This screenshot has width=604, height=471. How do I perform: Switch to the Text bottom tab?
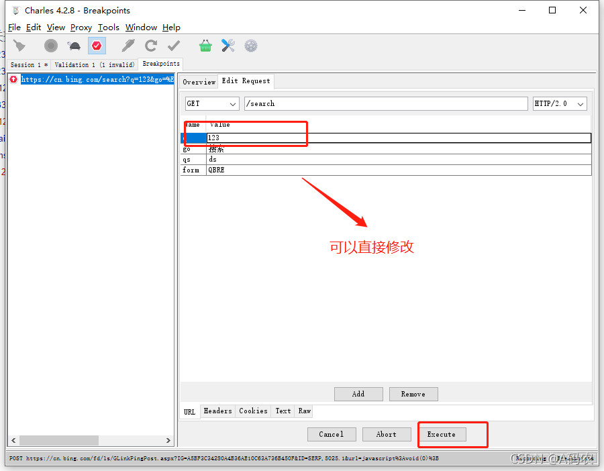pyautogui.click(x=283, y=411)
